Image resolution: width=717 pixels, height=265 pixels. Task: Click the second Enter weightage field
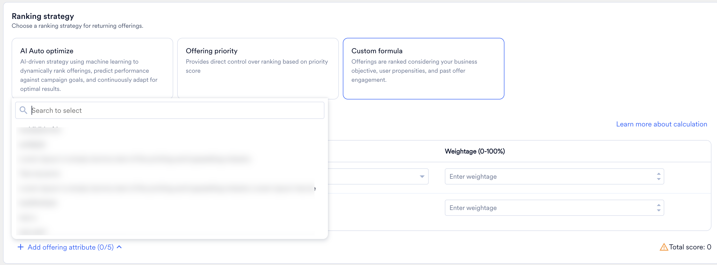tap(554, 208)
